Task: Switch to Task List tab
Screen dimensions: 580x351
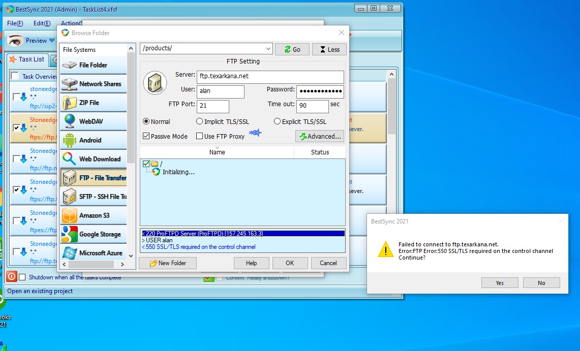Action: coord(27,59)
